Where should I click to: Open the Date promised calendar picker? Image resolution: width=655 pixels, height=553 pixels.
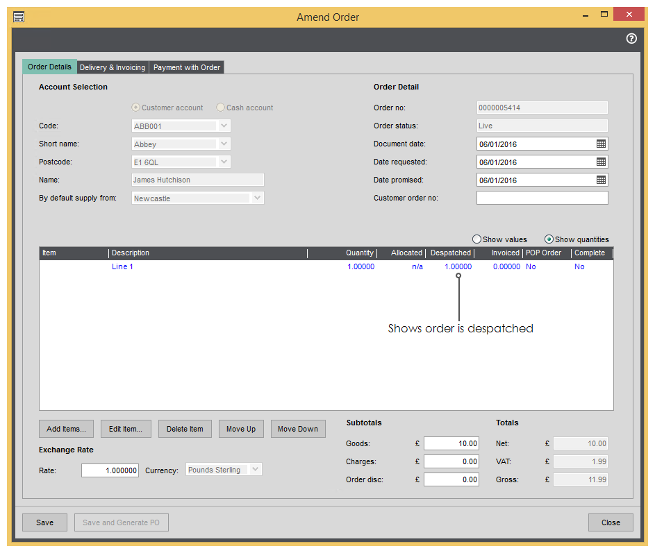point(601,180)
